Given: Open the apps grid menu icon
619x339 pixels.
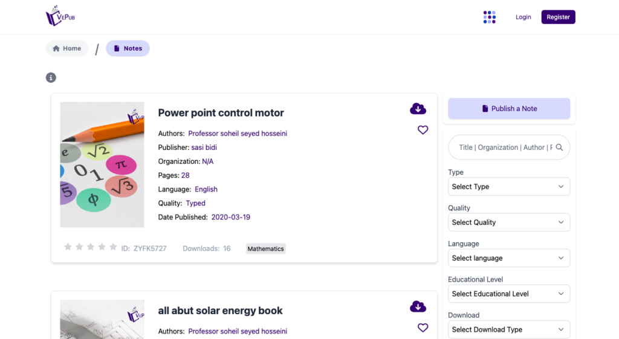Looking at the screenshot, I should pyautogui.click(x=489, y=17).
